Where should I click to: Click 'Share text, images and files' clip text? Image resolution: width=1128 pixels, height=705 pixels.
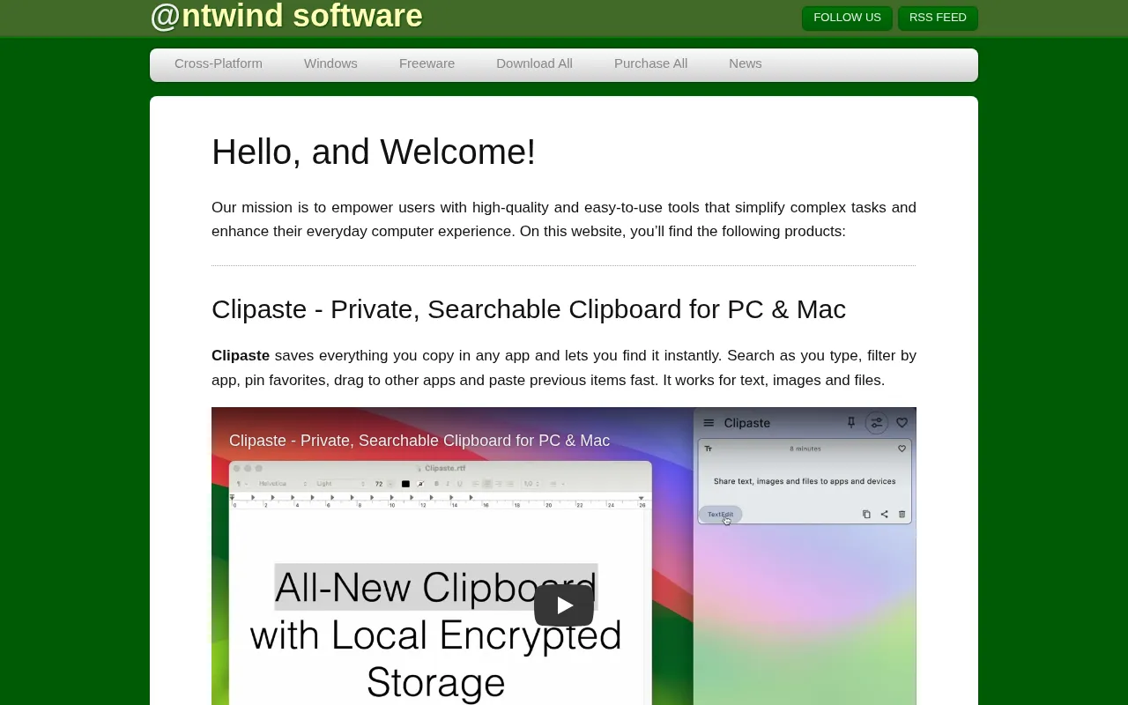point(805,481)
